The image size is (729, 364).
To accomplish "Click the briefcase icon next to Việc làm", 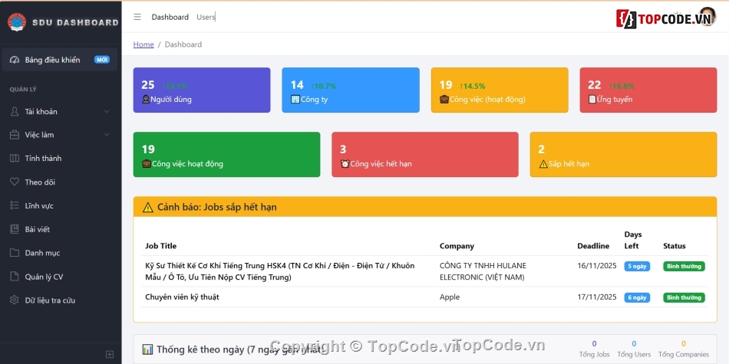I will (15, 135).
